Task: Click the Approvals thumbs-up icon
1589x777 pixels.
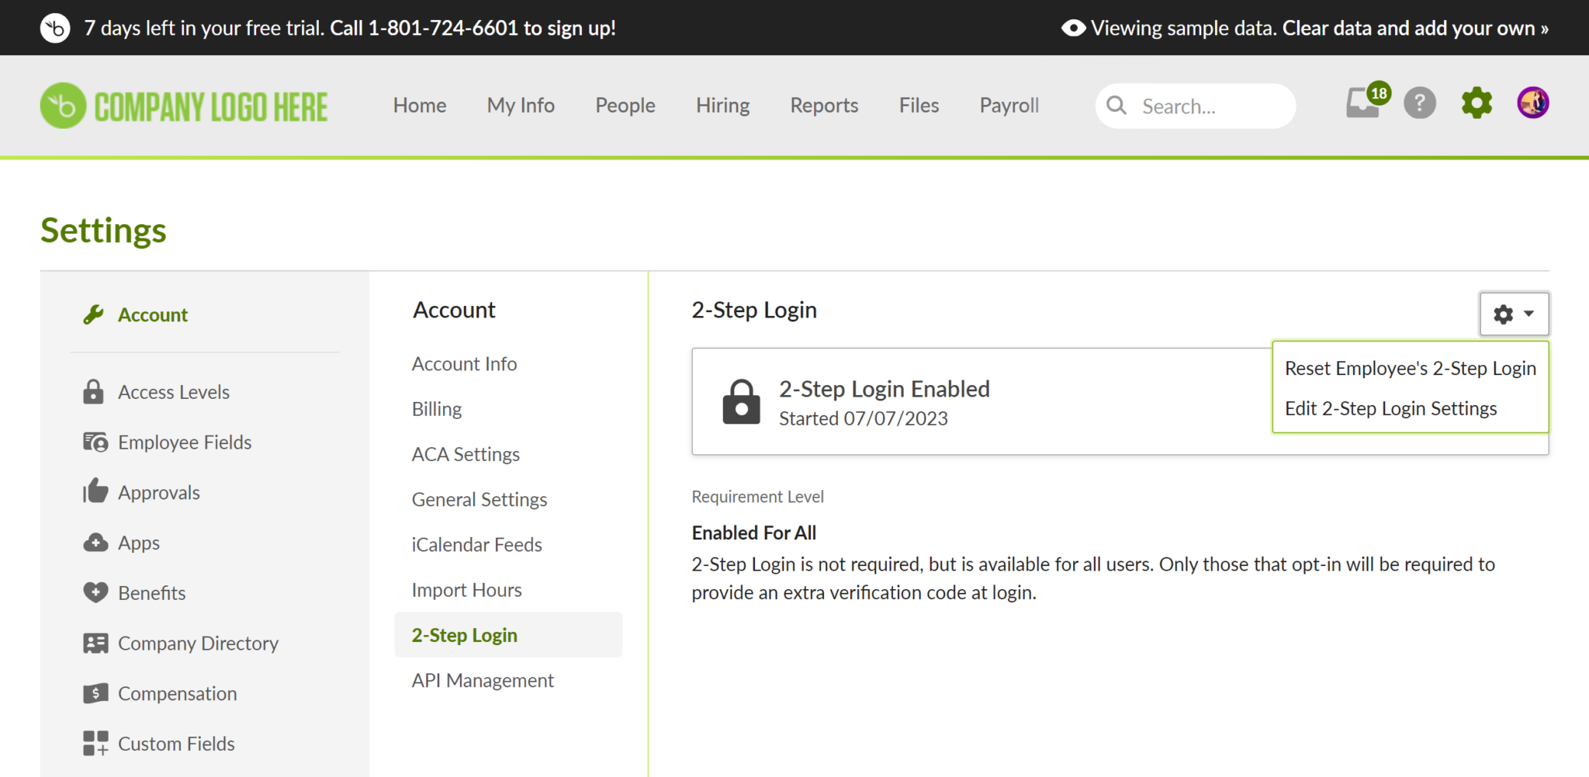Action: [x=93, y=491]
